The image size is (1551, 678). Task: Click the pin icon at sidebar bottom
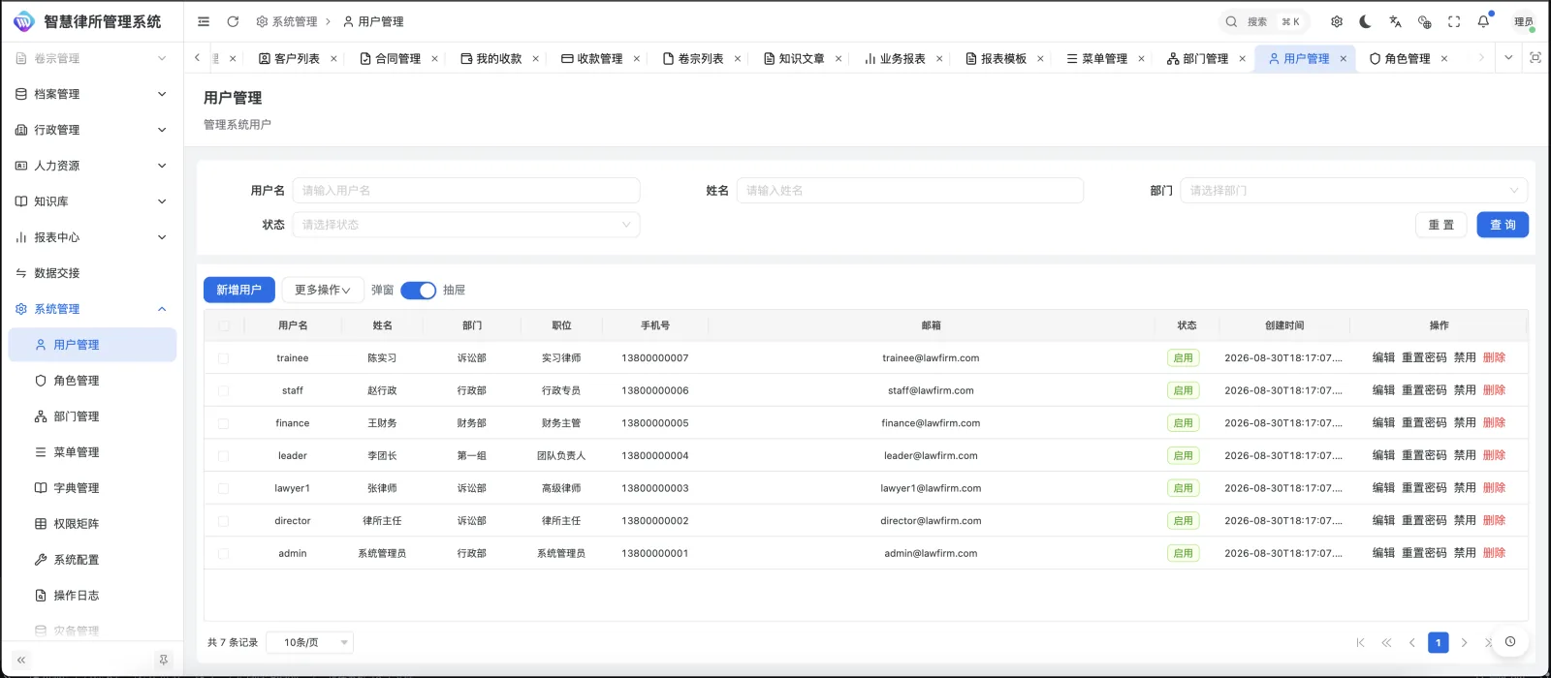[163, 660]
